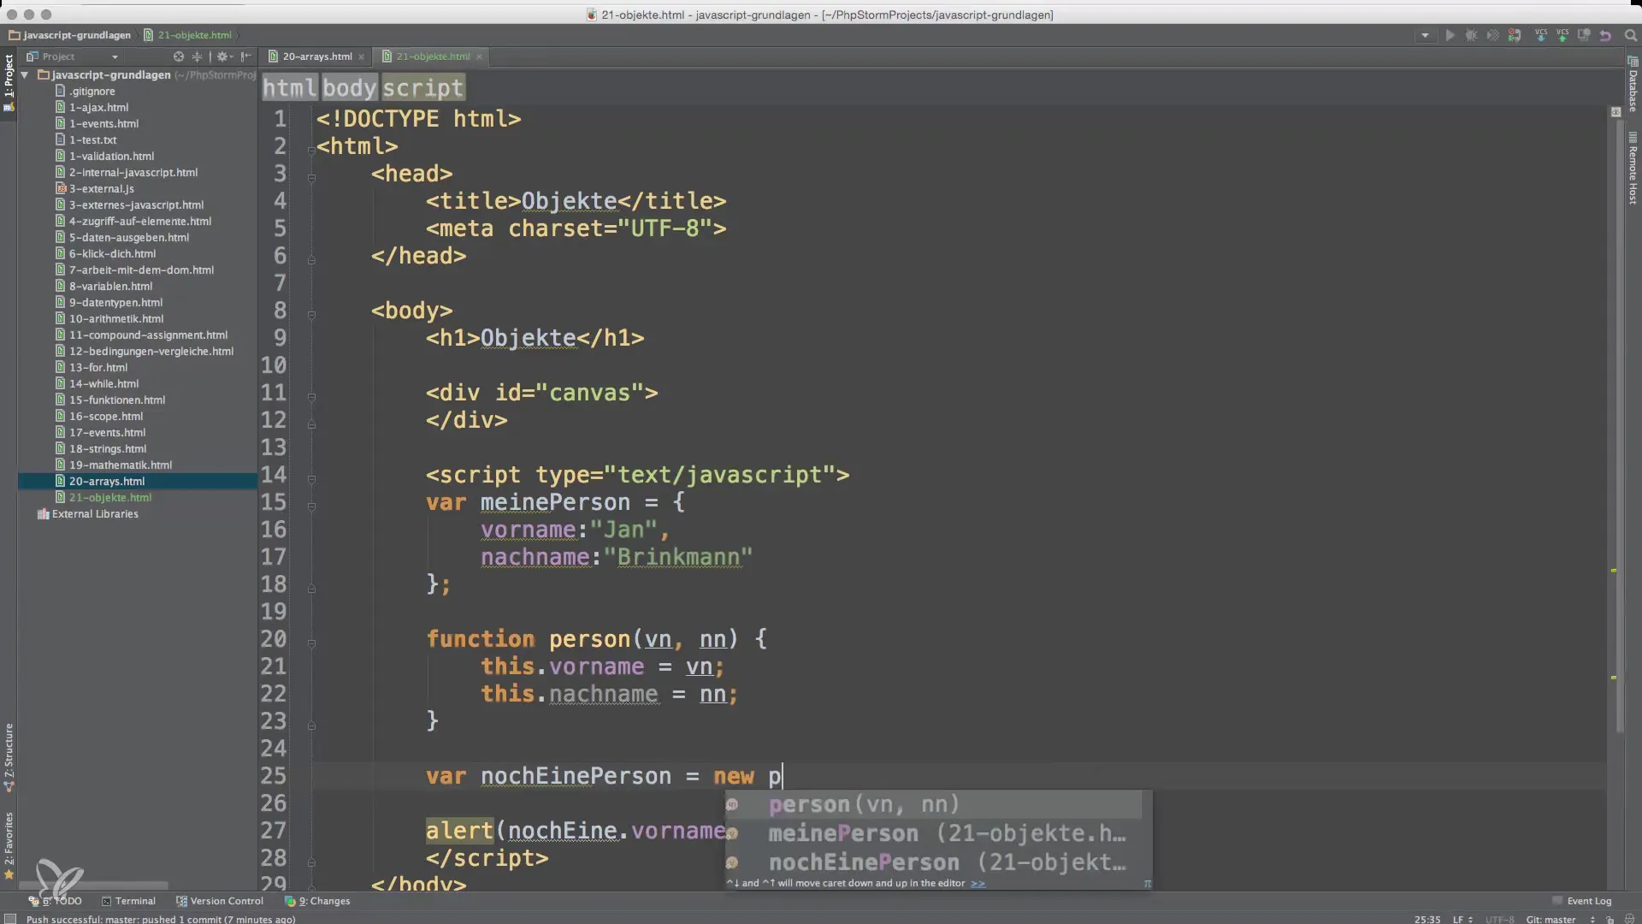Click the 25:35 caret position indicator
Image resolution: width=1642 pixels, height=924 pixels.
[1426, 920]
